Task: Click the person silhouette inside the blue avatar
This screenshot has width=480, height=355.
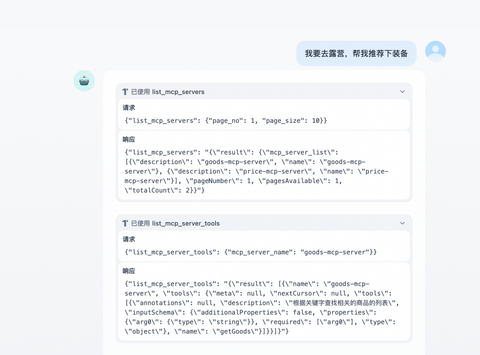Action: coord(435,51)
